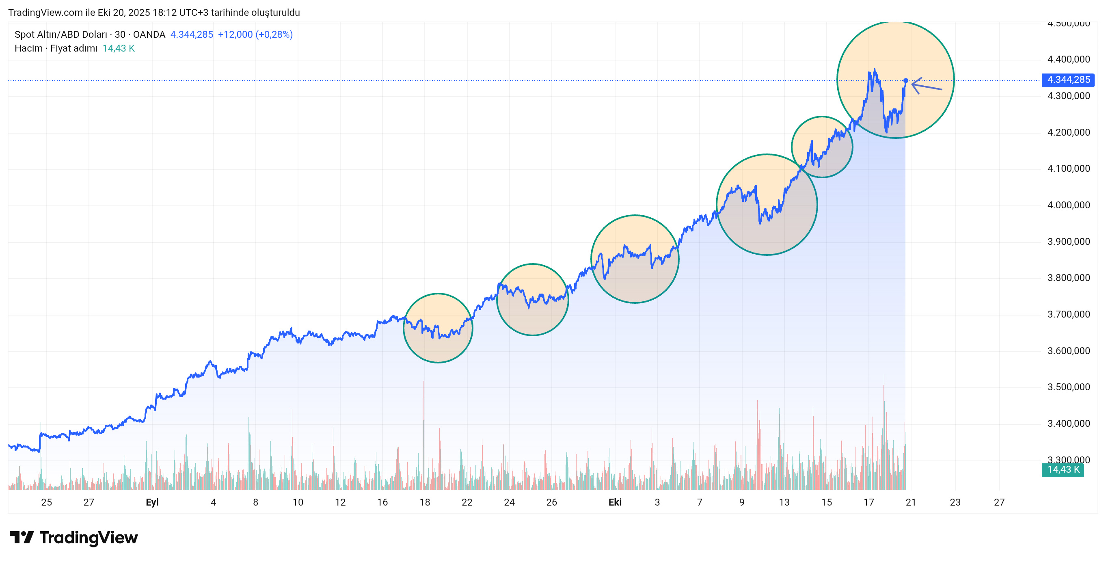Click the green 14,43 K volume label on the axis

[1063, 470]
